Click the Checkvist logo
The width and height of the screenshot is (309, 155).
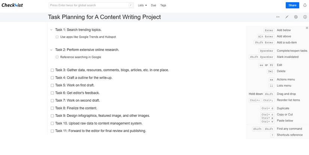(12, 5)
